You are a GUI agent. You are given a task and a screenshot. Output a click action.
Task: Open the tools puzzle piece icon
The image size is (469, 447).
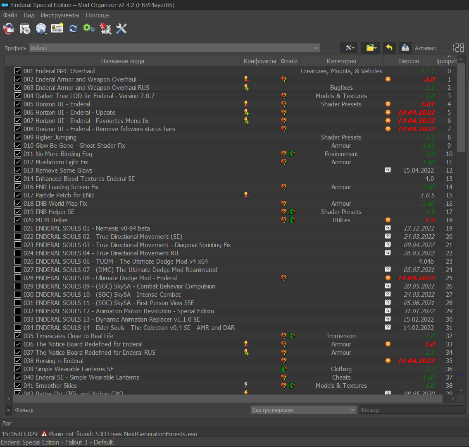click(105, 29)
